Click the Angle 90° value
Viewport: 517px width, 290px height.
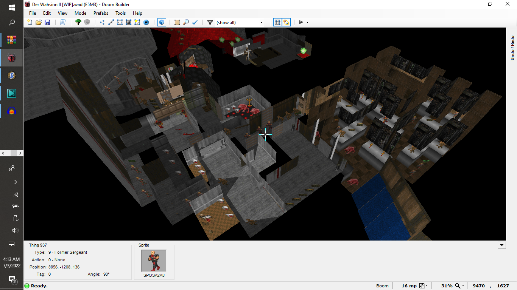106,274
